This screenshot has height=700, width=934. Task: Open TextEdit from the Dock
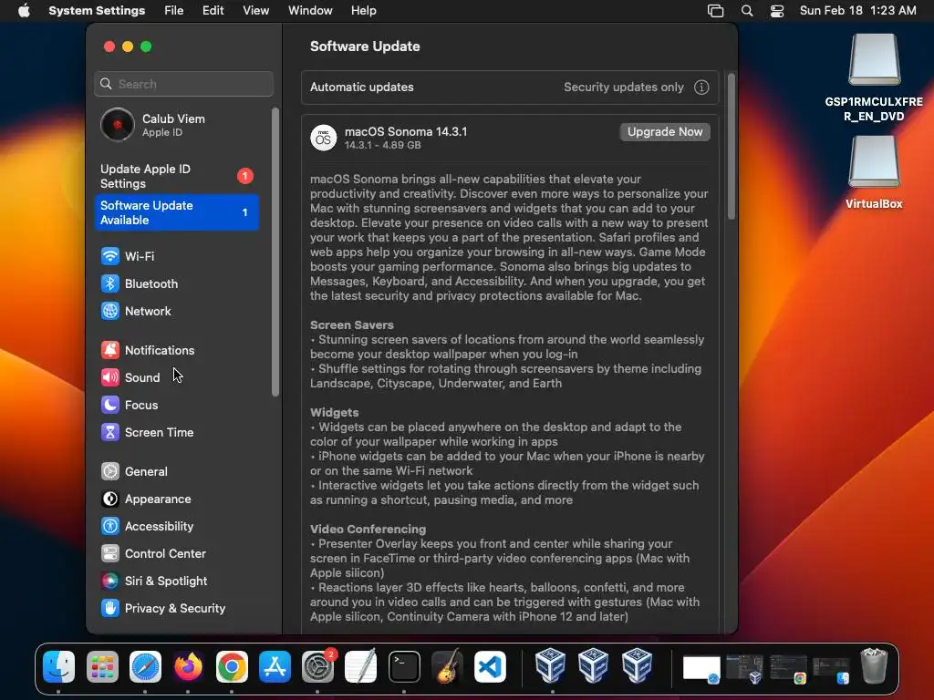pyautogui.click(x=361, y=666)
